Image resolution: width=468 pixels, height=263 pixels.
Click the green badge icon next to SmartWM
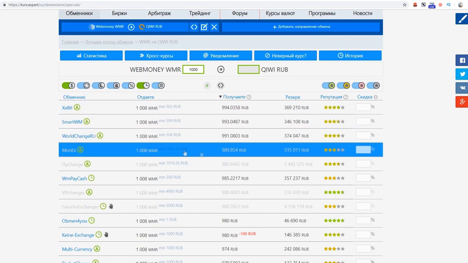pos(87,122)
